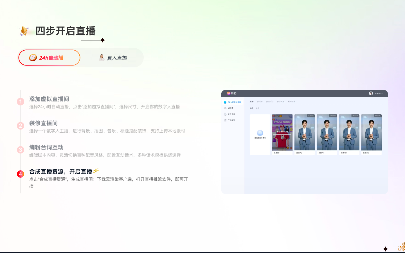This screenshot has height=253, width=405.
Task: Click the 全部 filter tab
Action: [x=251, y=101]
